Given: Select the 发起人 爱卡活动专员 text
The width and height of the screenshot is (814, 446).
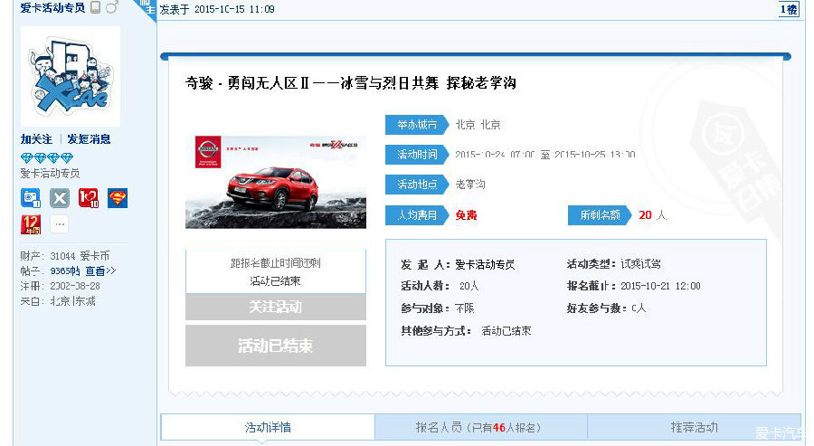Looking at the screenshot, I should tap(458, 264).
